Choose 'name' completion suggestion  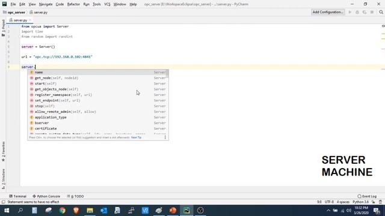click(x=97, y=72)
